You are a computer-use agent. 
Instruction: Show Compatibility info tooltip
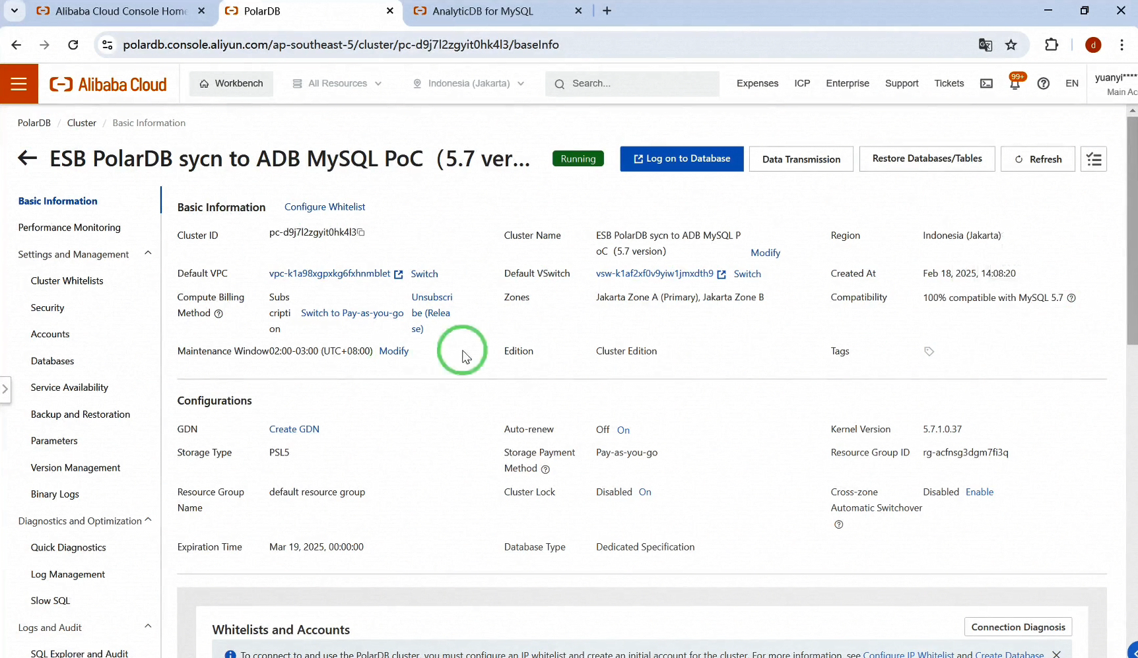point(1071,298)
